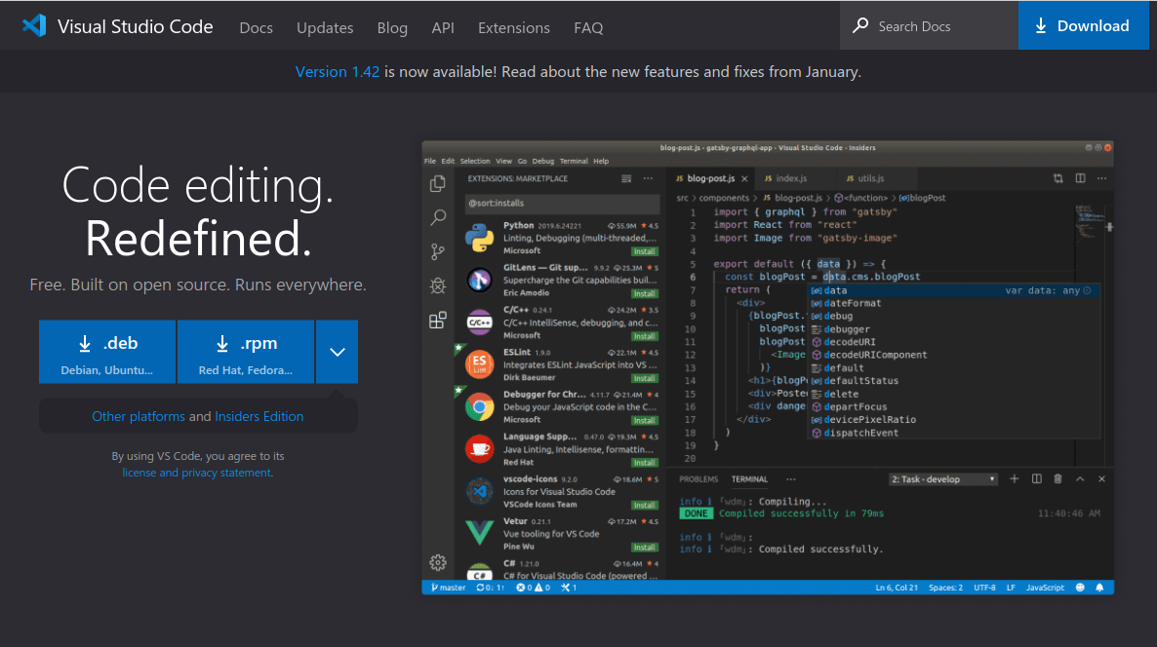Click the open changes compare icon

coord(1058,178)
